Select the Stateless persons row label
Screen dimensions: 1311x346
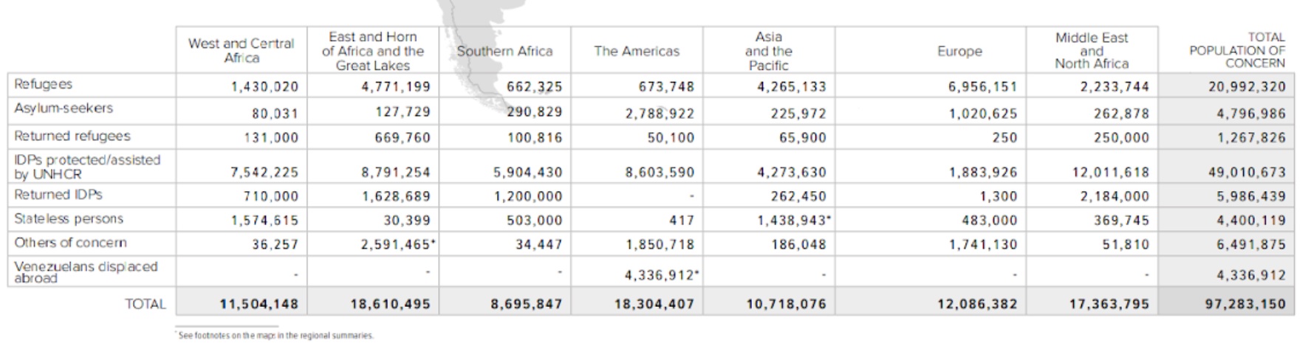(x=69, y=219)
